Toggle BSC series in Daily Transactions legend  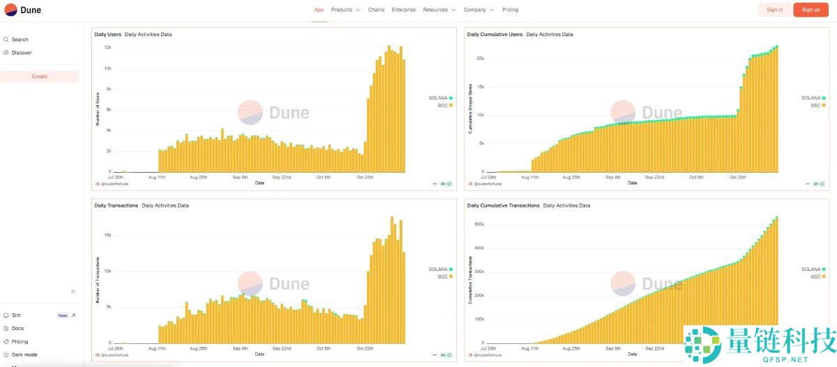pyautogui.click(x=442, y=276)
